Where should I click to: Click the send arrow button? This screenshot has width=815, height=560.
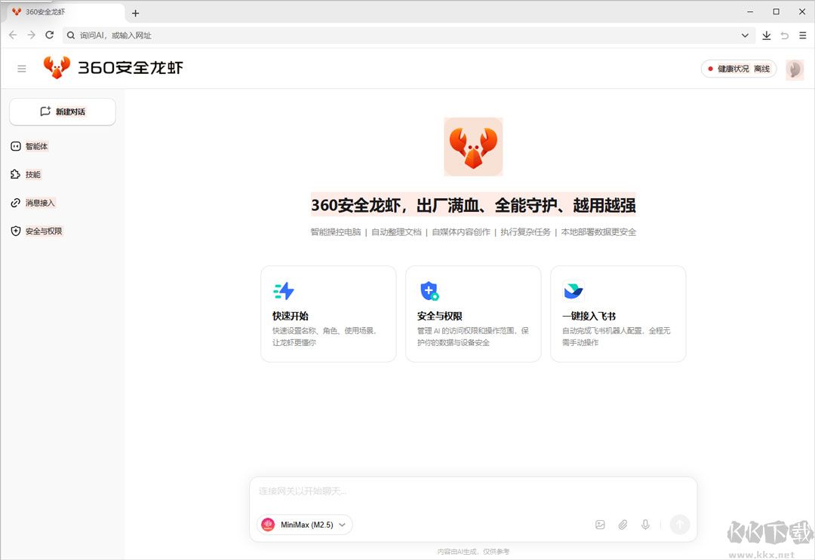click(679, 525)
